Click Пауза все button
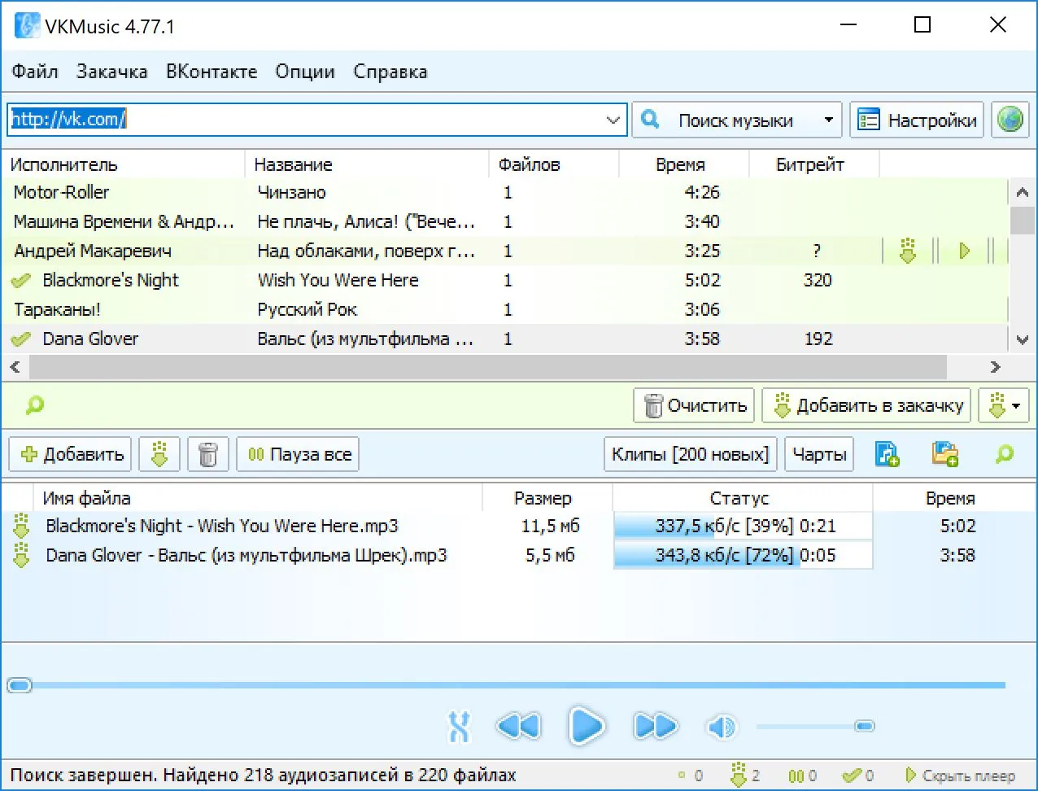 pyautogui.click(x=298, y=454)
